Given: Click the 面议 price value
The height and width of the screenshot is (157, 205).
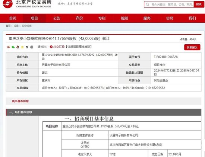Looking at the screenshot, I should [45, 73].
